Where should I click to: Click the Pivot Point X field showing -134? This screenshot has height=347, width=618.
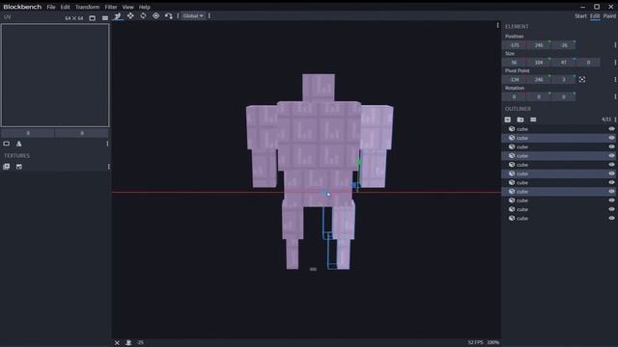tap(515, 80)
